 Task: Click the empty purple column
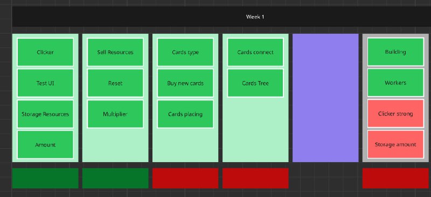pos(325,98)
